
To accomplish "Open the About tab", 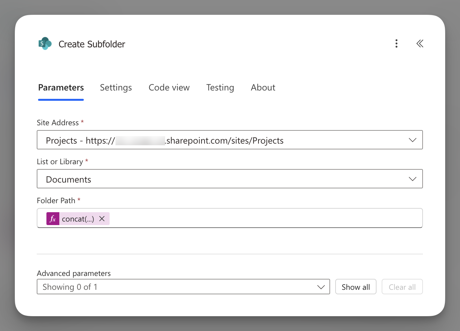I will click(x=263, y=88).
